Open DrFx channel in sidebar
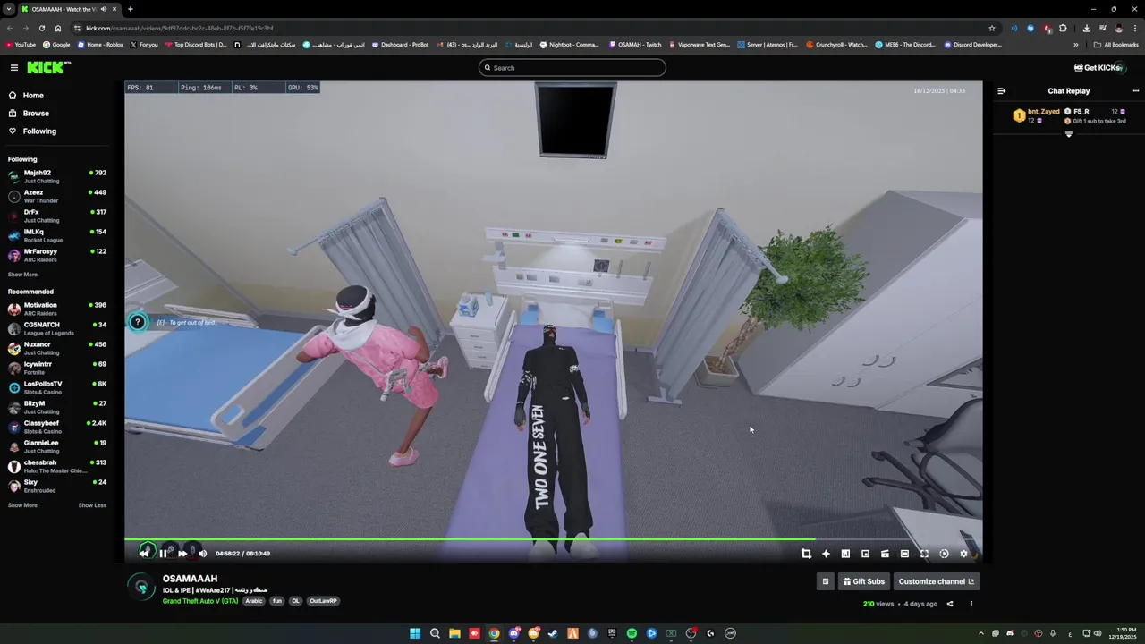 (57, 216)
